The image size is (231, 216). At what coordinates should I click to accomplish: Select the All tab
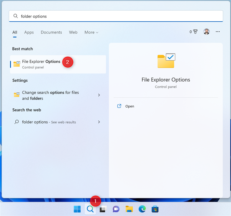[x=15, y=32]
